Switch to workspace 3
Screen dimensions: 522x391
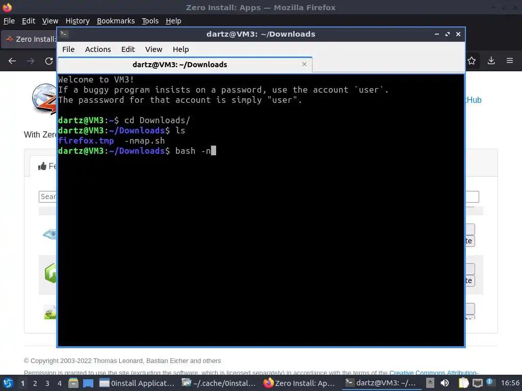pos(47,383)
